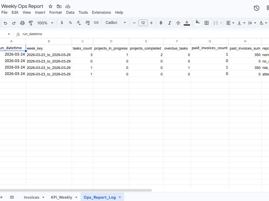Select the Ops_Report_Log sheet tab
Viewport: 269px width, 201px height.
tap(100, 198)
